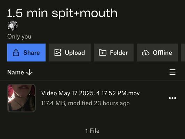The width and height of the screenshot is (185, 139).
Task: Tap the member avatar under the title
Action: [x=13, y=26]
